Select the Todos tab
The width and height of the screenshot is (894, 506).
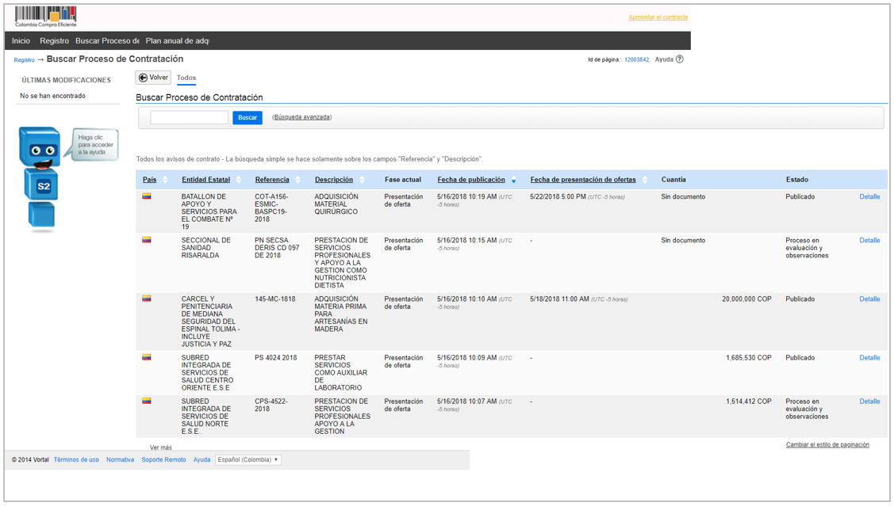pos(186,78)
